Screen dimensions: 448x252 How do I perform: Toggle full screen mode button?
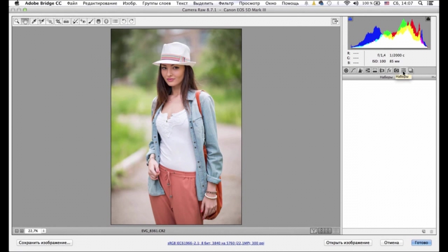335,21
